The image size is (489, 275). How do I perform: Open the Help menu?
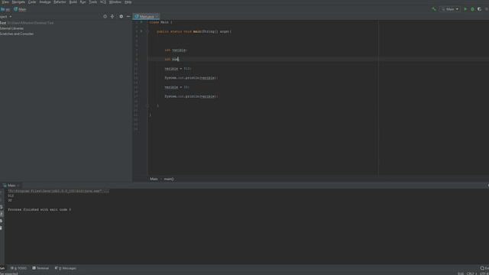[128, 2]
